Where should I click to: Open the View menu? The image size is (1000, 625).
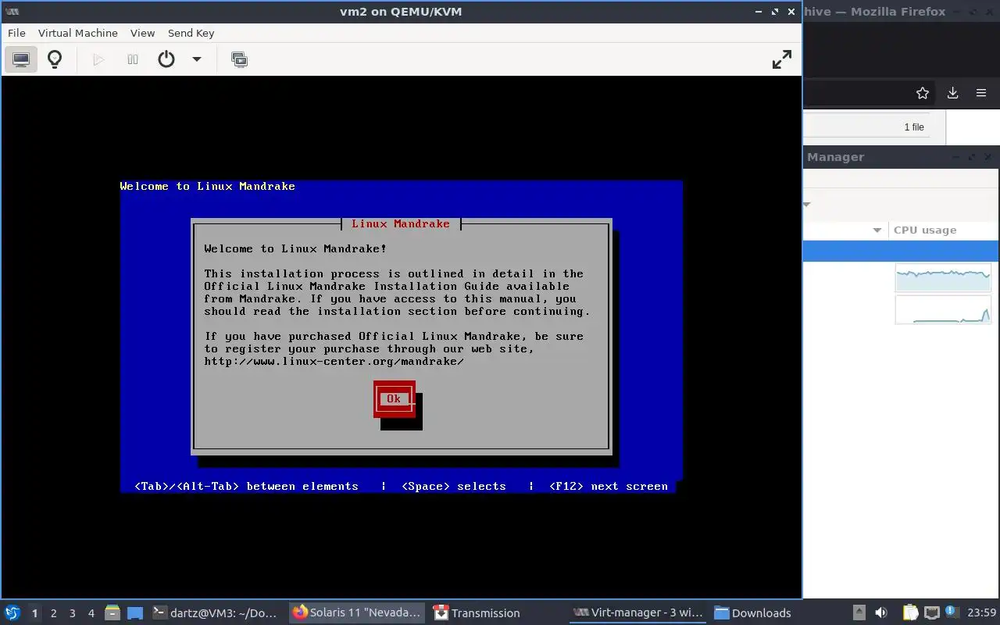tap(142, 33)
